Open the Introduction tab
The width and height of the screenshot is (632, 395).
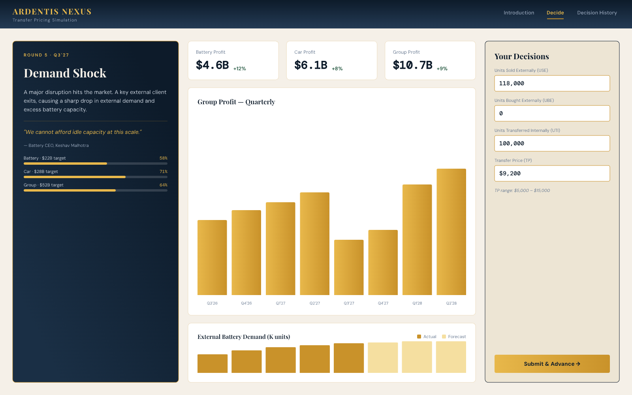pyautogui.click(x=519, y=13)
